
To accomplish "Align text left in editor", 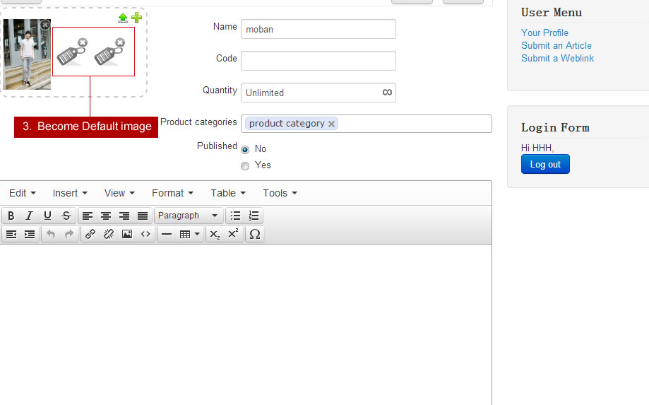I will 88,216.
